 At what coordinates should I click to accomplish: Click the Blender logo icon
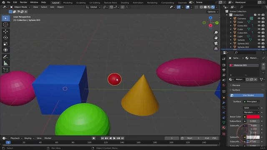tap(3, 2)
